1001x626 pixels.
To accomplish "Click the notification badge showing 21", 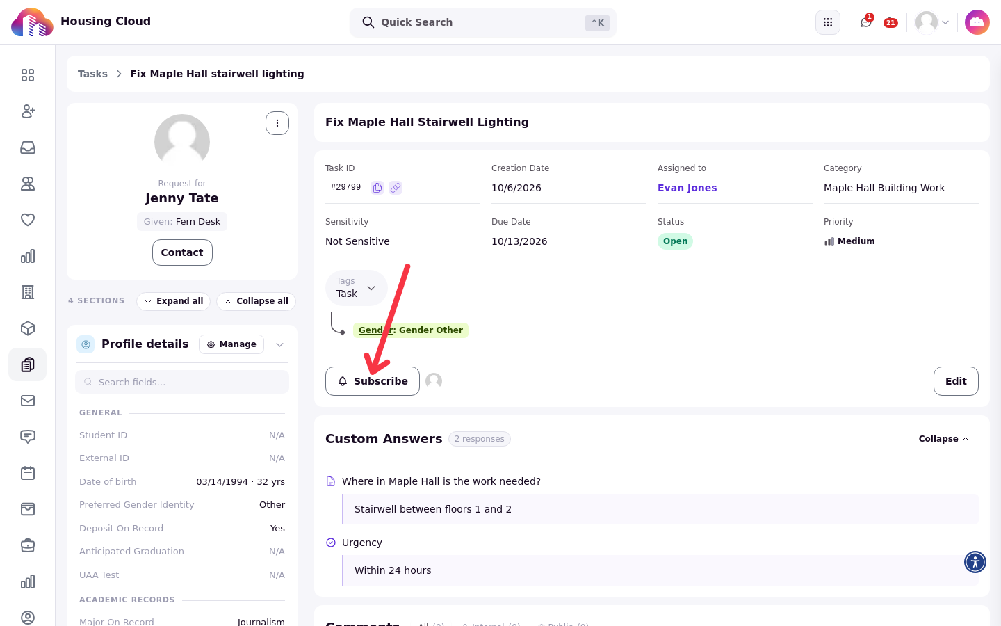I will (x=890, y=23).
